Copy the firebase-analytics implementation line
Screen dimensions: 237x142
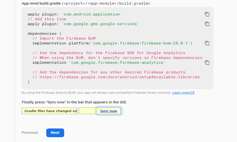tap(207, 62)
